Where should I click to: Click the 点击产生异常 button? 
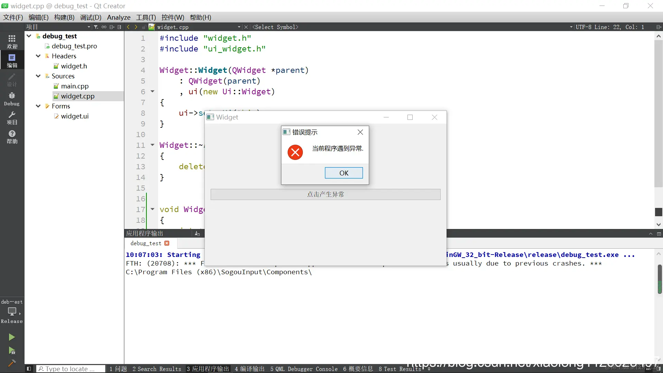[325, 194]
